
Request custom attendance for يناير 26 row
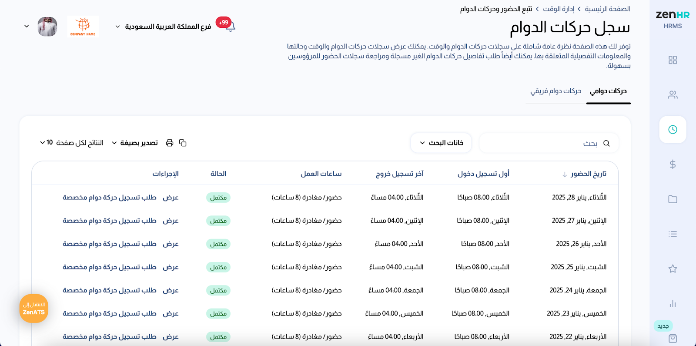click(x=109, y=244)
